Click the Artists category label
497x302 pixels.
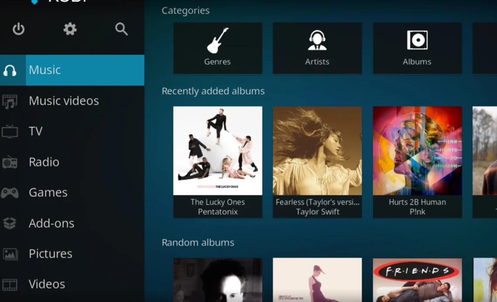tap(317, 62)
